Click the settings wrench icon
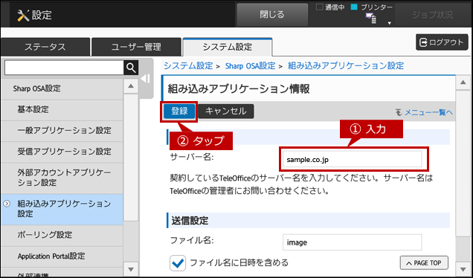This screenshot has height=278, width=473. [23, 15]
